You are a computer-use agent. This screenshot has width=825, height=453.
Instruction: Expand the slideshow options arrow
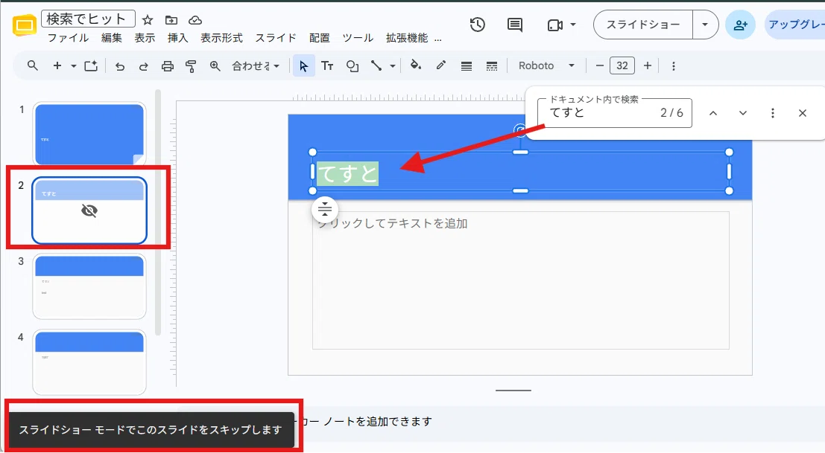pyautogui.click(x=705, y=25)
